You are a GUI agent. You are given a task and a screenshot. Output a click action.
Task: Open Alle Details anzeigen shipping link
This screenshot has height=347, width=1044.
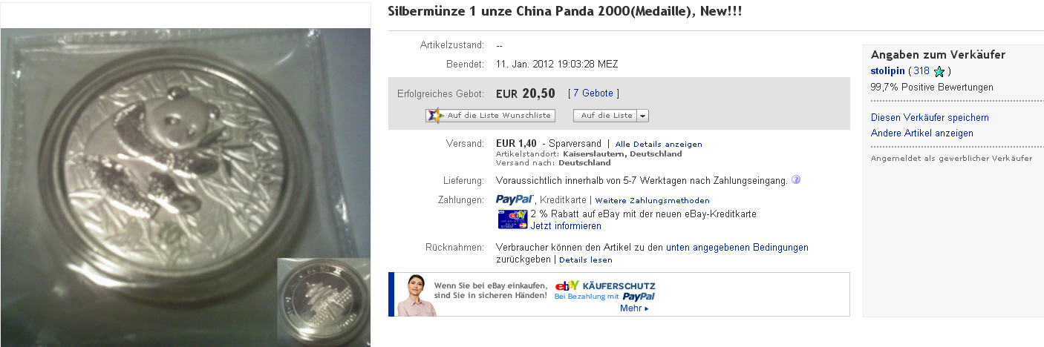click(659, 144)
